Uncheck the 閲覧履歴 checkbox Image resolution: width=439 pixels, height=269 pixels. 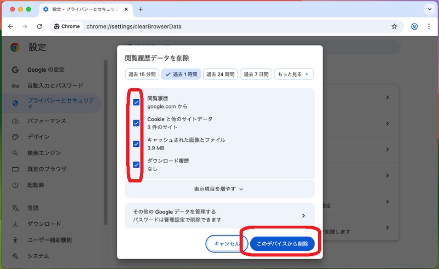(136, 102)
